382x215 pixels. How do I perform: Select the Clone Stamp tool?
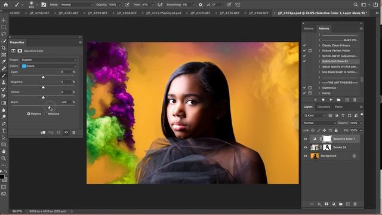(4, 82)
